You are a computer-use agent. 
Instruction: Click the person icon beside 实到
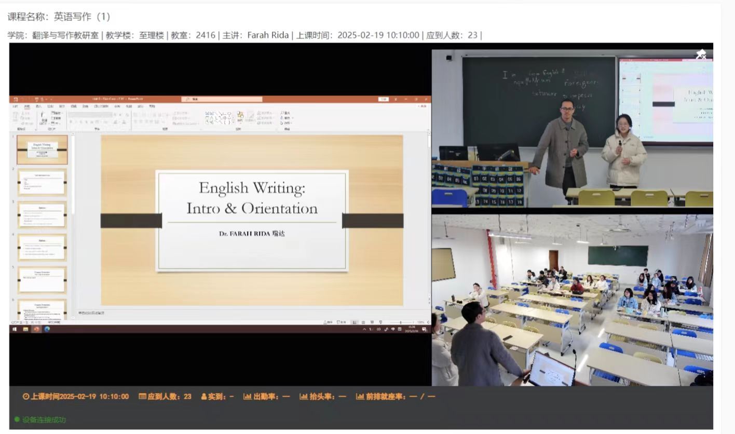[x=204, y=397]
